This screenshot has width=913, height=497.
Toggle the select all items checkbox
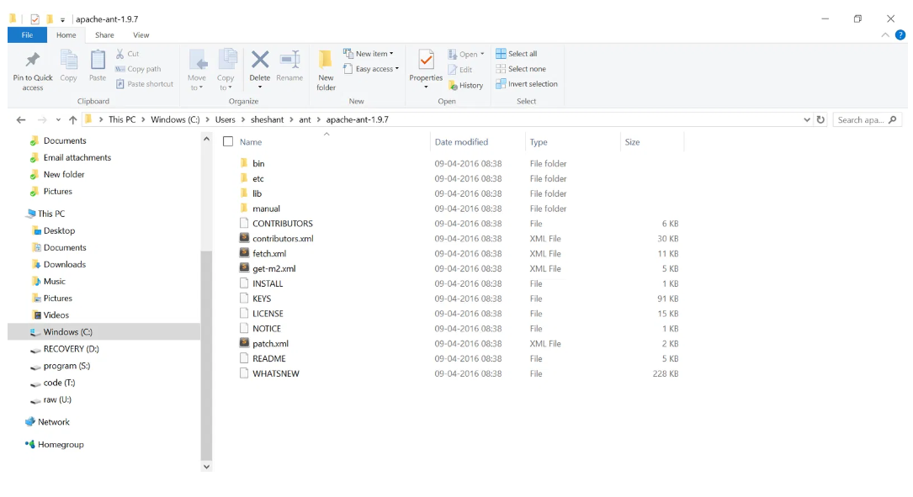[228, 142]
